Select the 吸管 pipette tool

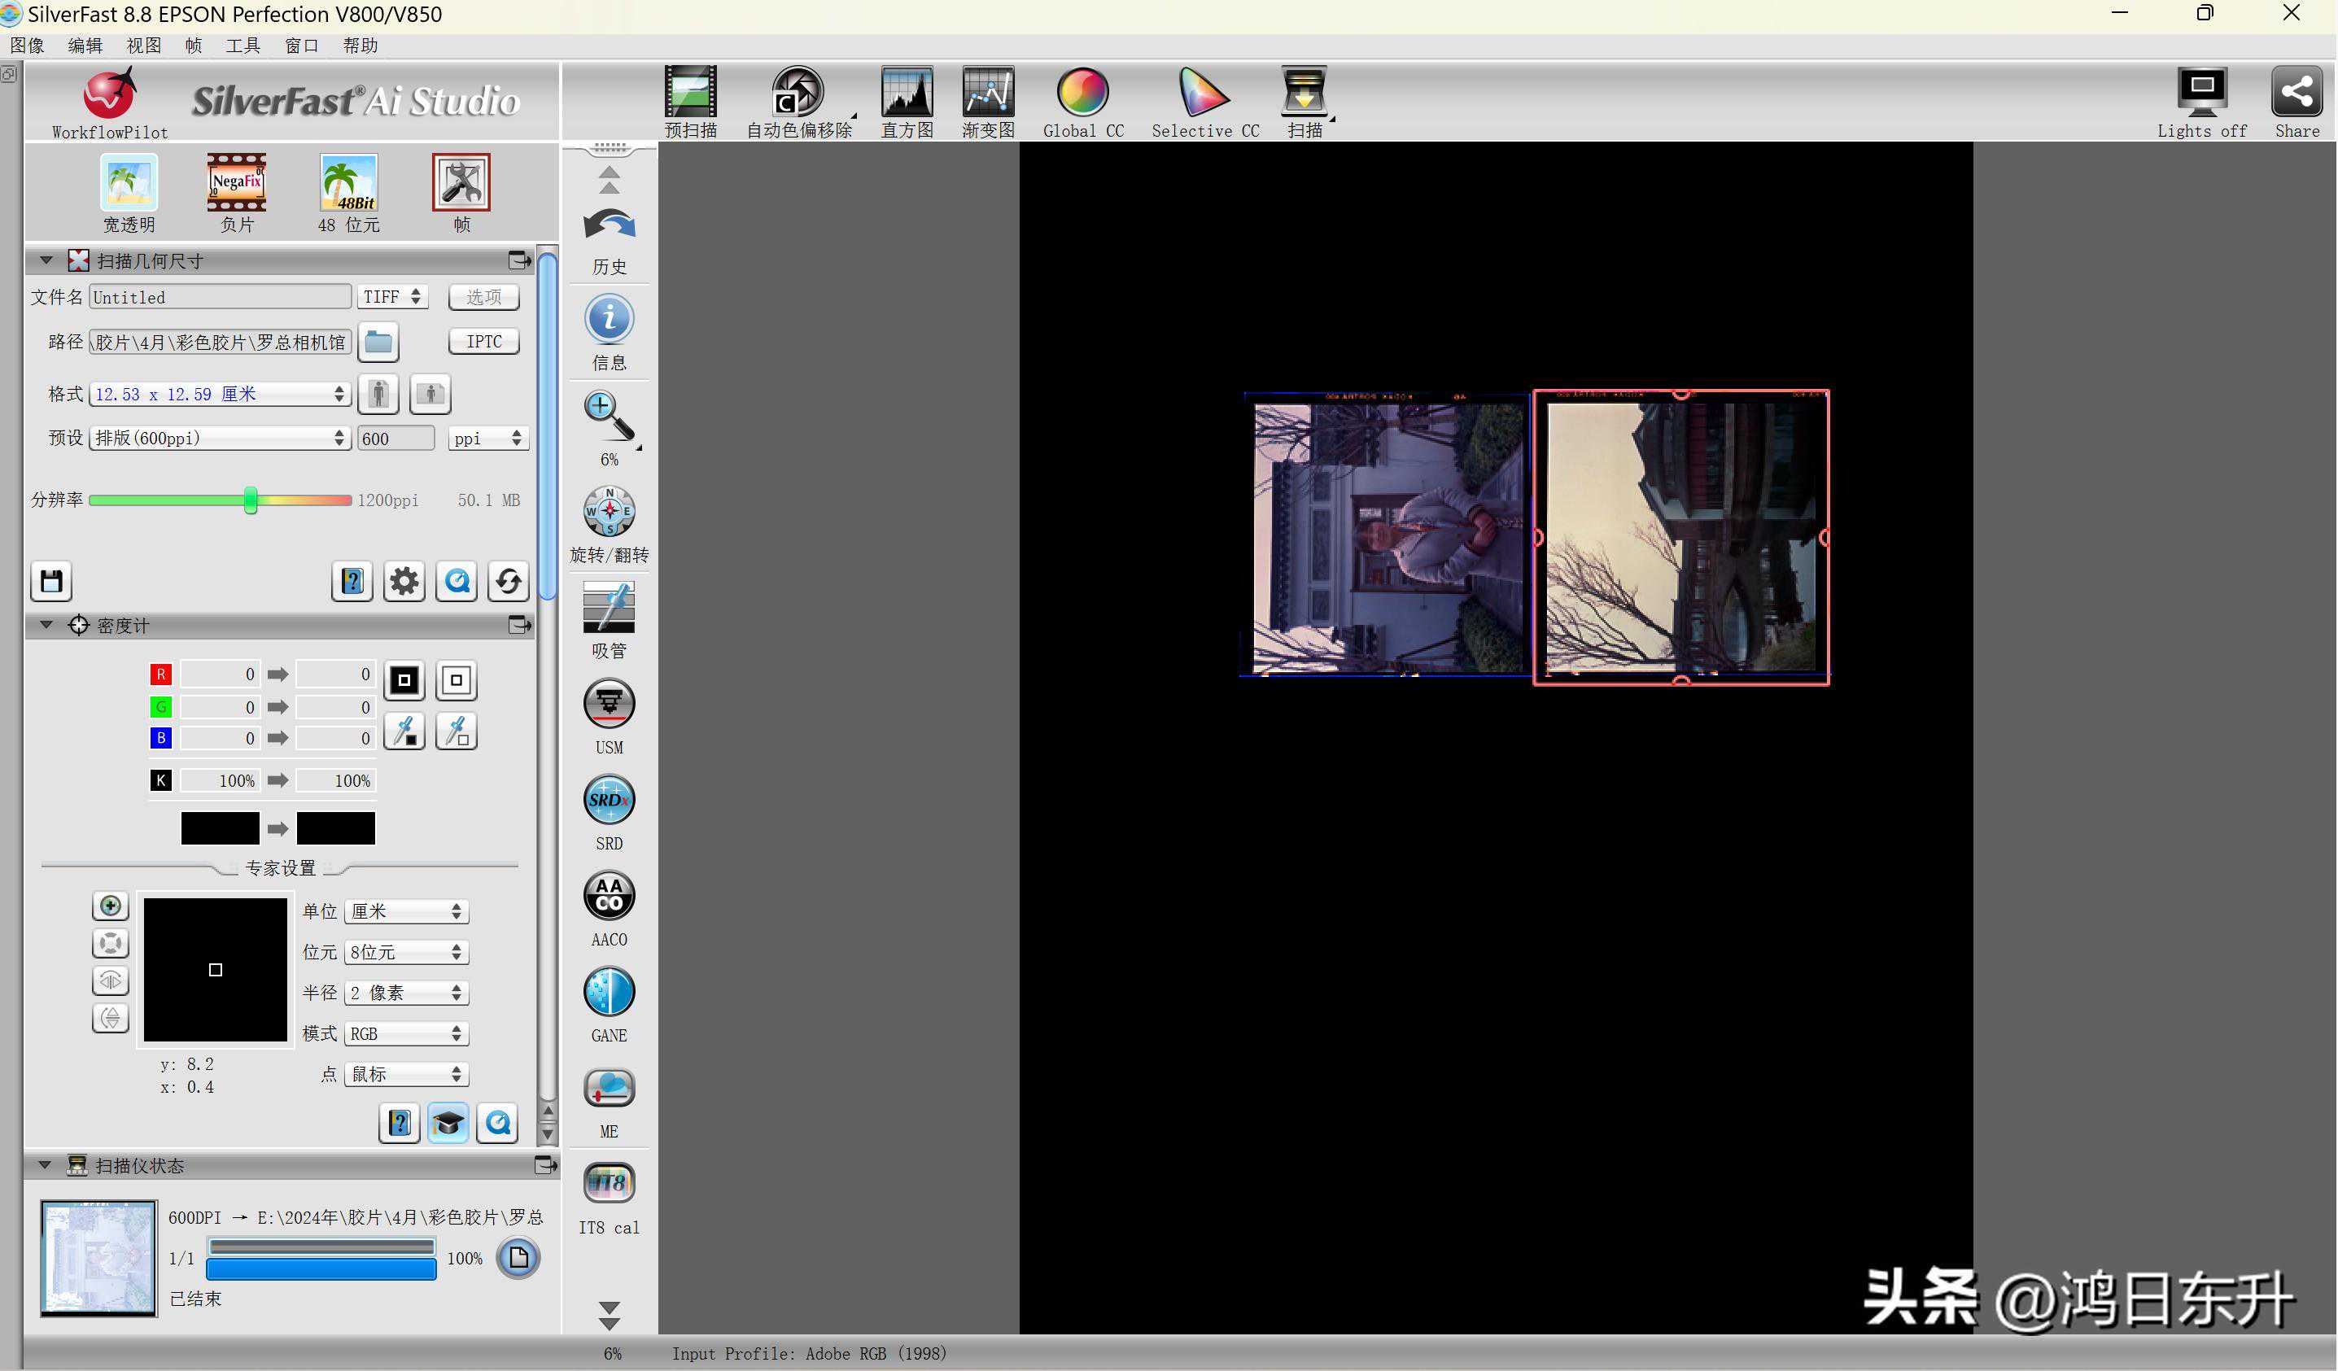pos(609,609)
